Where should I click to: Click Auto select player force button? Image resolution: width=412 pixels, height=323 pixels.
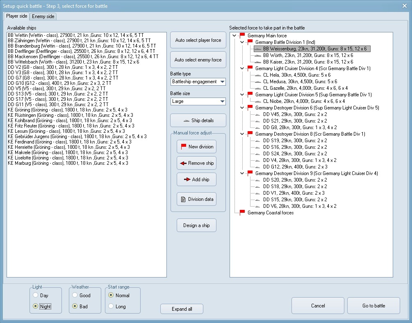pos(198,40)
